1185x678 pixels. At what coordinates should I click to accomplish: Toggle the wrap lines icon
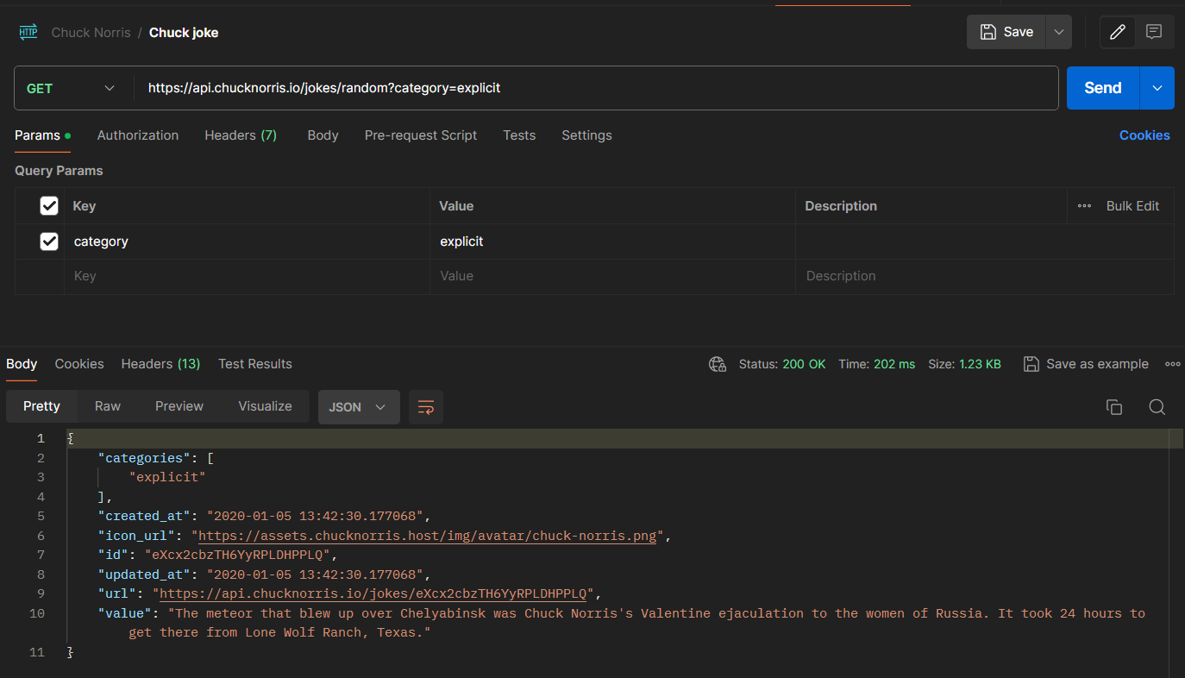click(x=426, y=407)
